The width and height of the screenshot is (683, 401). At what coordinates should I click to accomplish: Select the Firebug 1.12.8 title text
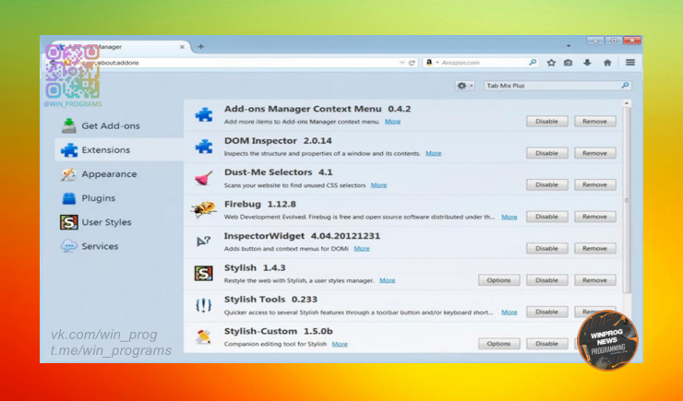pos(260,204)
